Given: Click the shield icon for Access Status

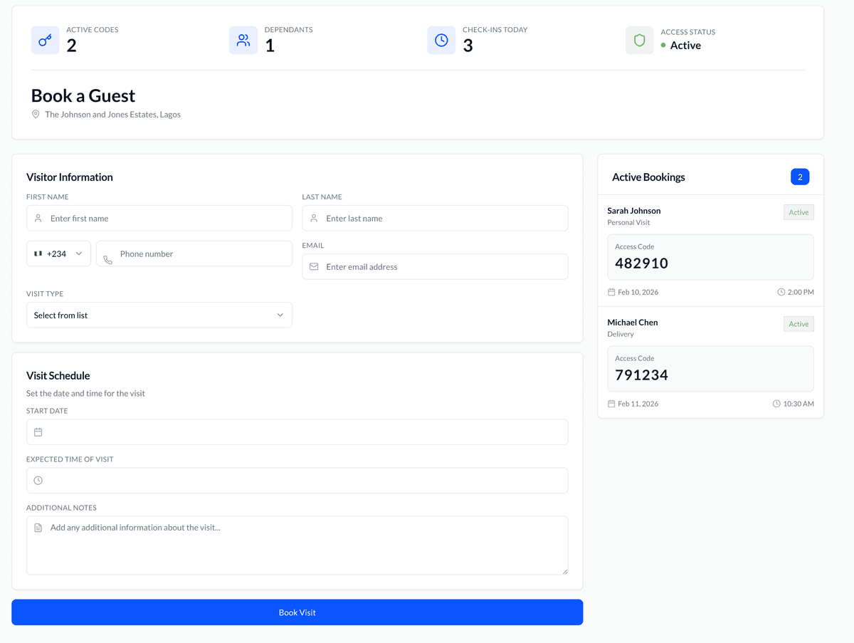Looking at the screenshot, I should [639, 40].
